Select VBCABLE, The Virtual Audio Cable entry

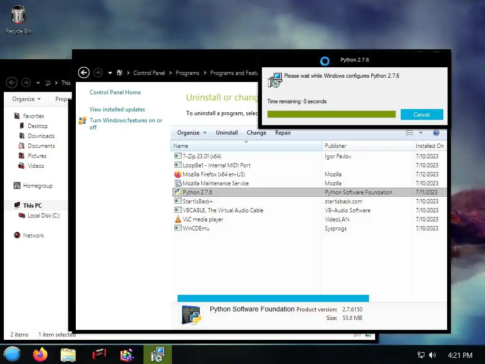click(x=309, y=210)
